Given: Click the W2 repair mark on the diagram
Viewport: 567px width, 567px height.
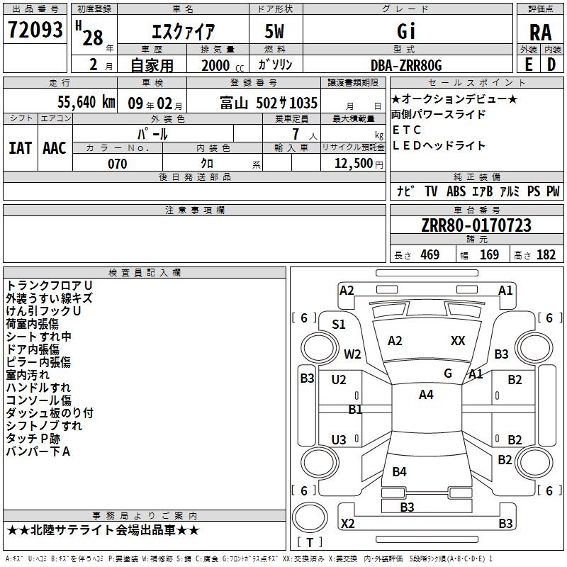Looking at the screenshot, I should (352, 354).
